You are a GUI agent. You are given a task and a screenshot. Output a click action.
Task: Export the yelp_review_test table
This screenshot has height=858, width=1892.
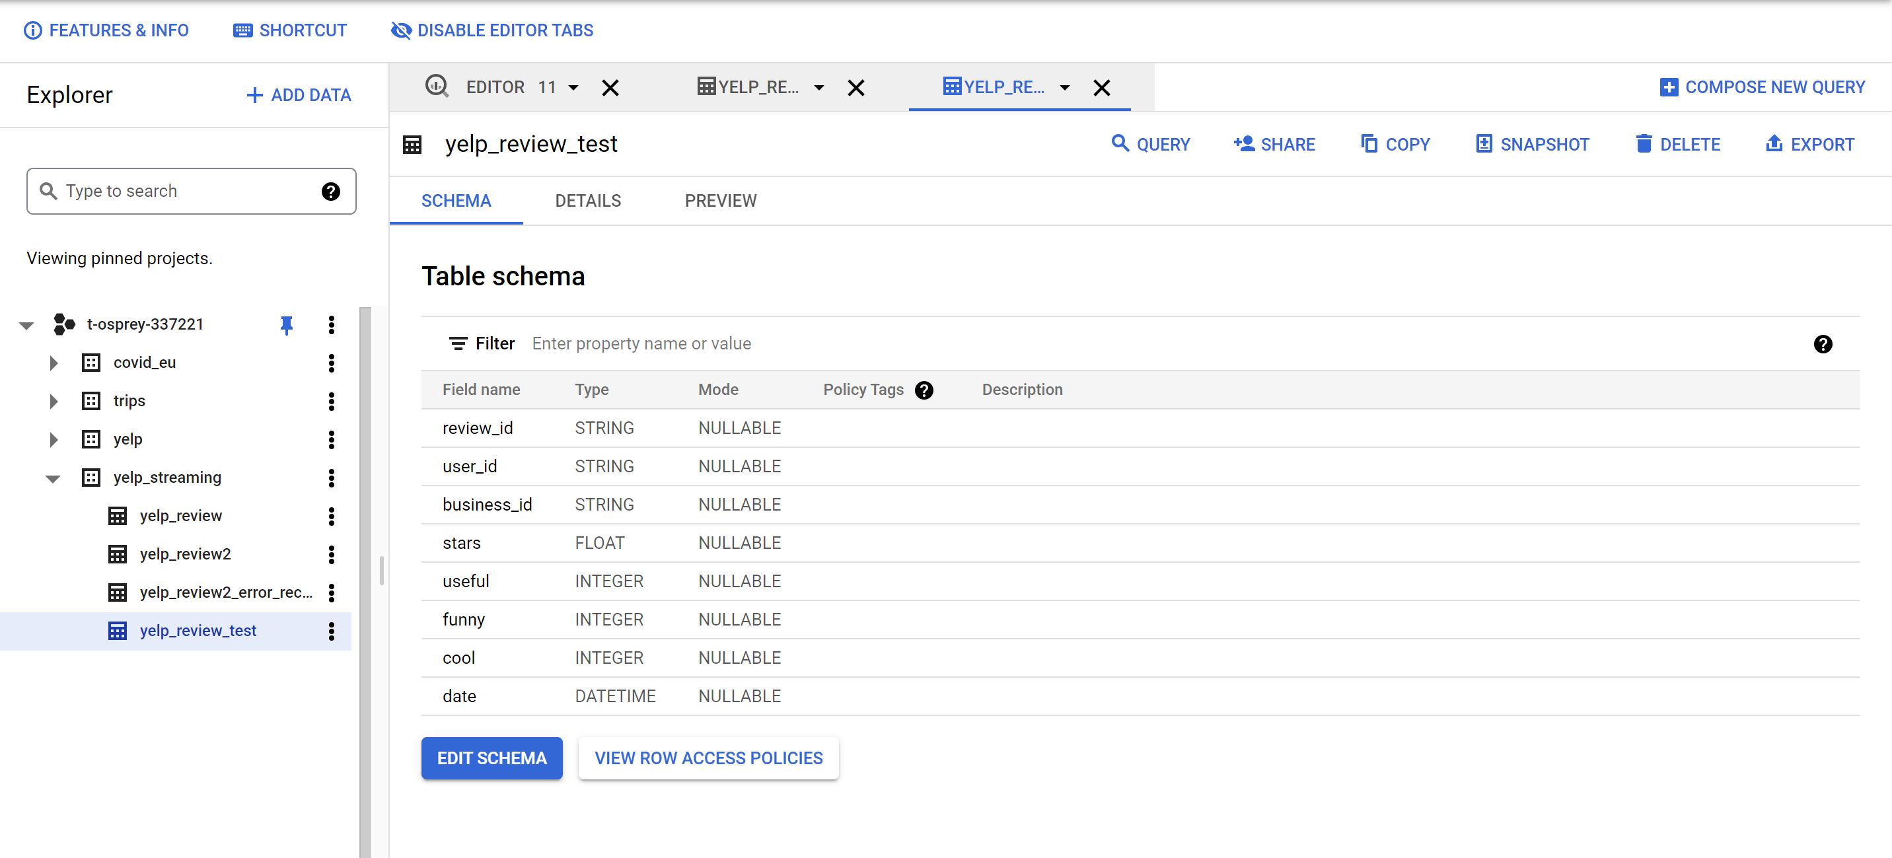coord(1809,144)
